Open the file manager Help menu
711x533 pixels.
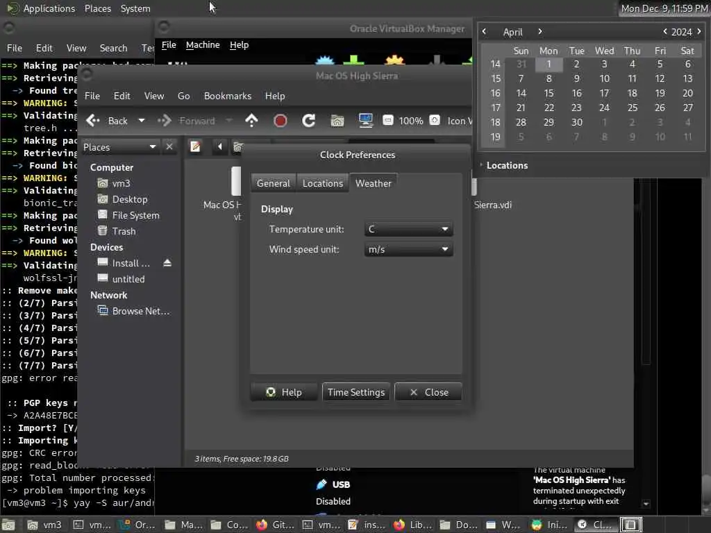[275, 96]
